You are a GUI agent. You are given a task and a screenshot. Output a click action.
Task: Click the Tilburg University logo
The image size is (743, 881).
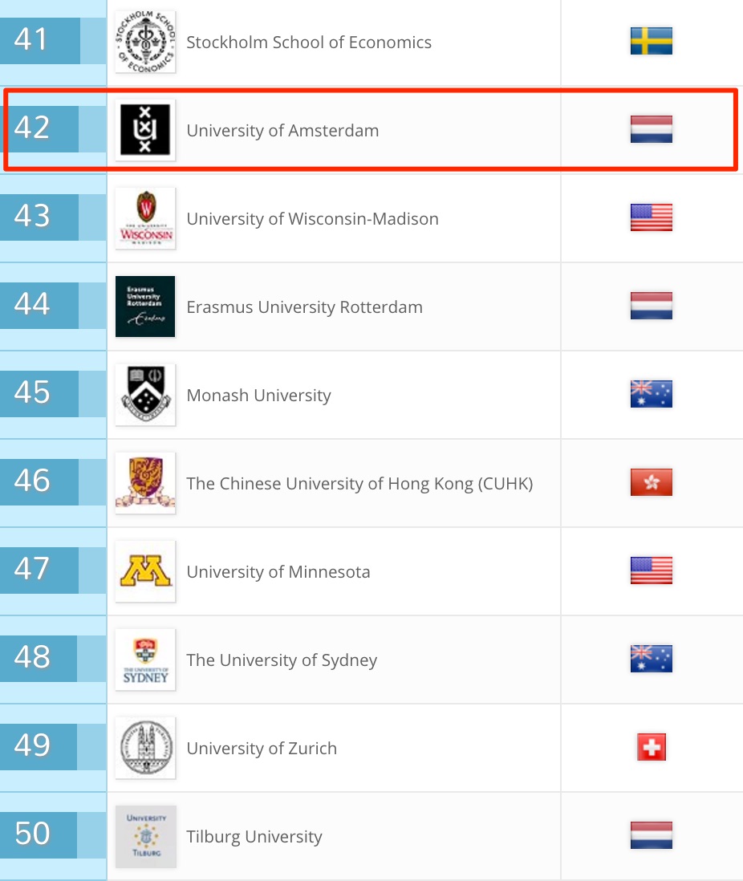(145, 836)
